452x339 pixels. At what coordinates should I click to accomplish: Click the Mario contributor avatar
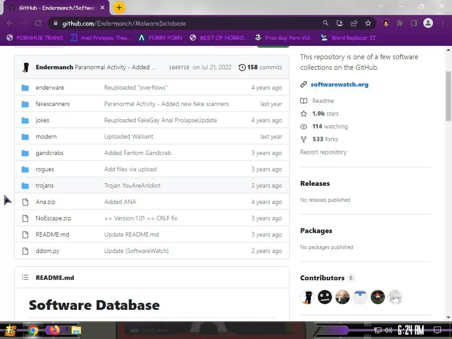(378, 297)
